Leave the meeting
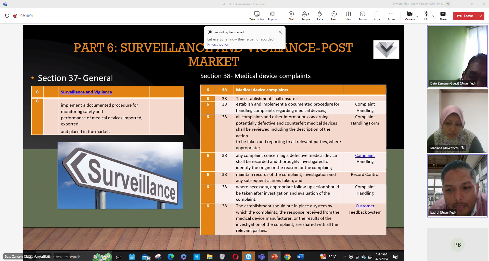Screen dimensions: 489x261 click(x=465, y=16)
